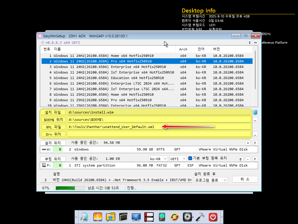This screenshot has width=298, height=224.
Task: Open the Windows setup disc icon in dock
Action: coord(84,217)
